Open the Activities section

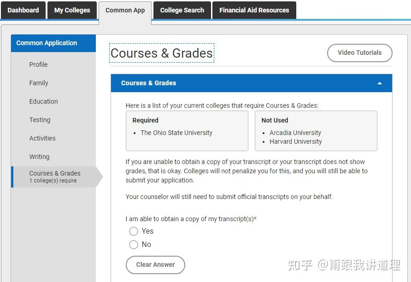point(42,138)
